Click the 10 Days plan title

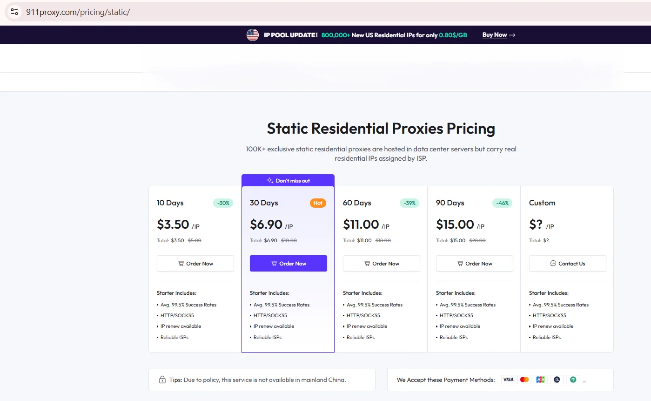170,203
